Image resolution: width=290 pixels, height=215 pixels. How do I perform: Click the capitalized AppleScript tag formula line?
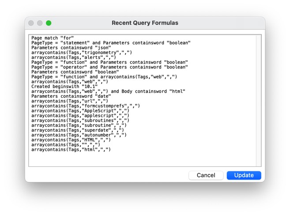pos(80,111)
